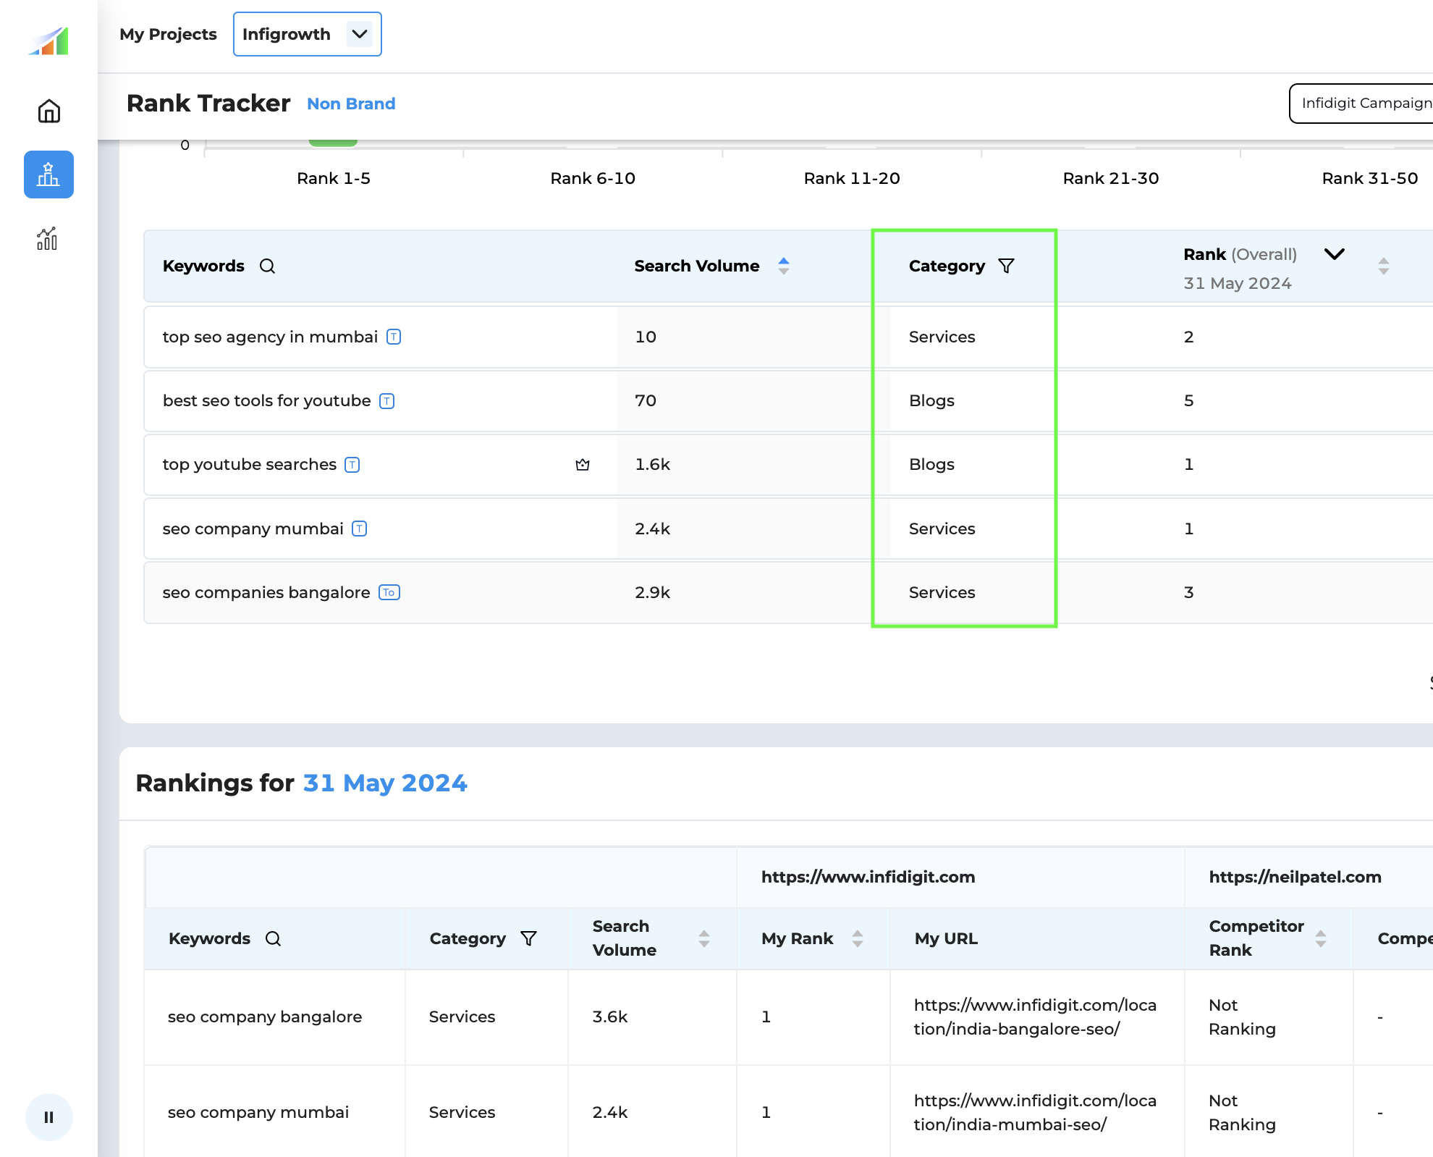
Task: Click crown icon on top youtube searches row
Action: tap(583, 465)
